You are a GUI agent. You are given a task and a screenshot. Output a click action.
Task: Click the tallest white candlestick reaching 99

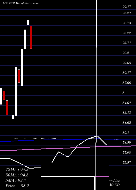pyautogui.click(x=25, y=39)
